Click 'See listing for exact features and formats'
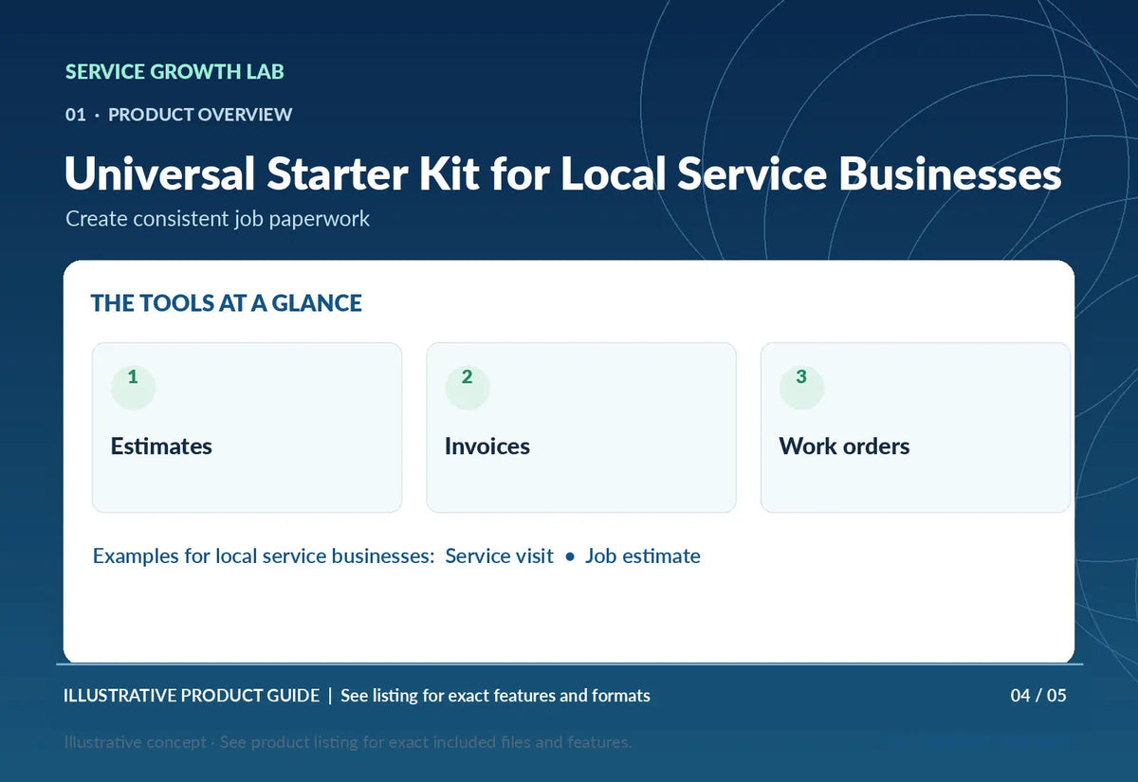The height and width of the screenshot is (782, 1138). click(x=495, y=696)
